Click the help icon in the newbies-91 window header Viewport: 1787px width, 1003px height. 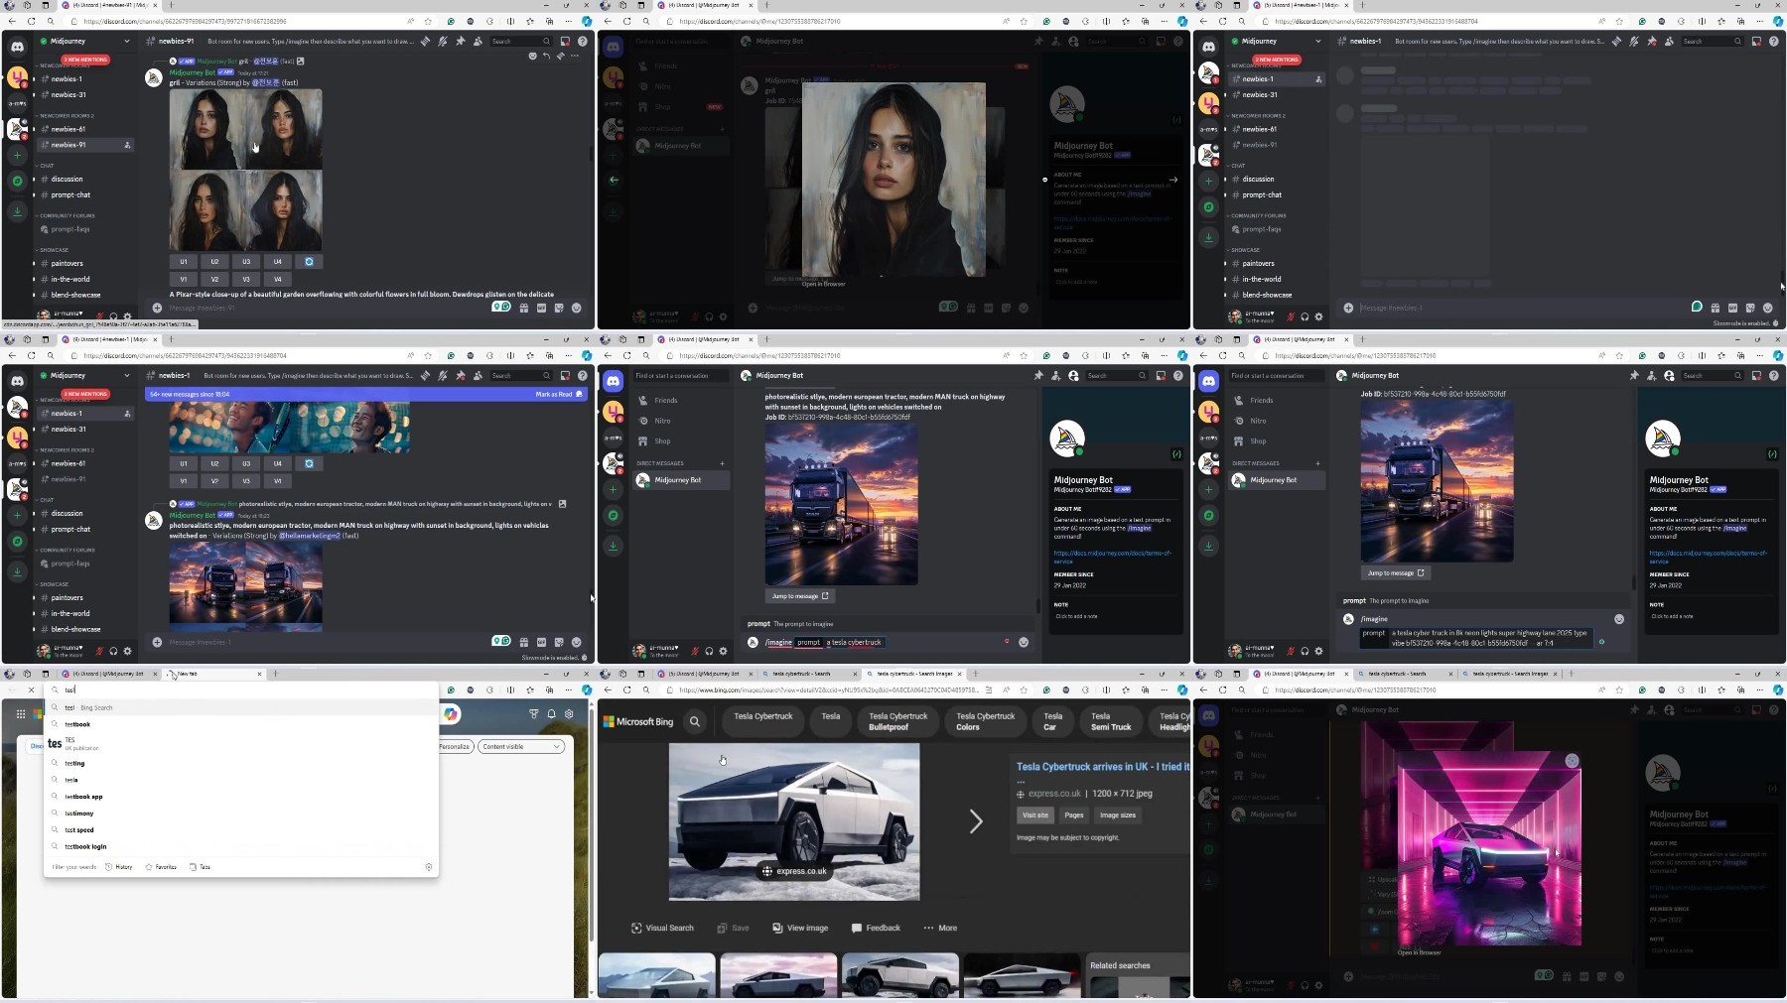click(583, 41)
